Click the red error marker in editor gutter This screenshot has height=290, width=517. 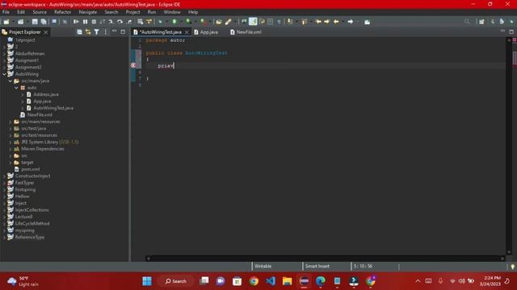click(133, 65)
